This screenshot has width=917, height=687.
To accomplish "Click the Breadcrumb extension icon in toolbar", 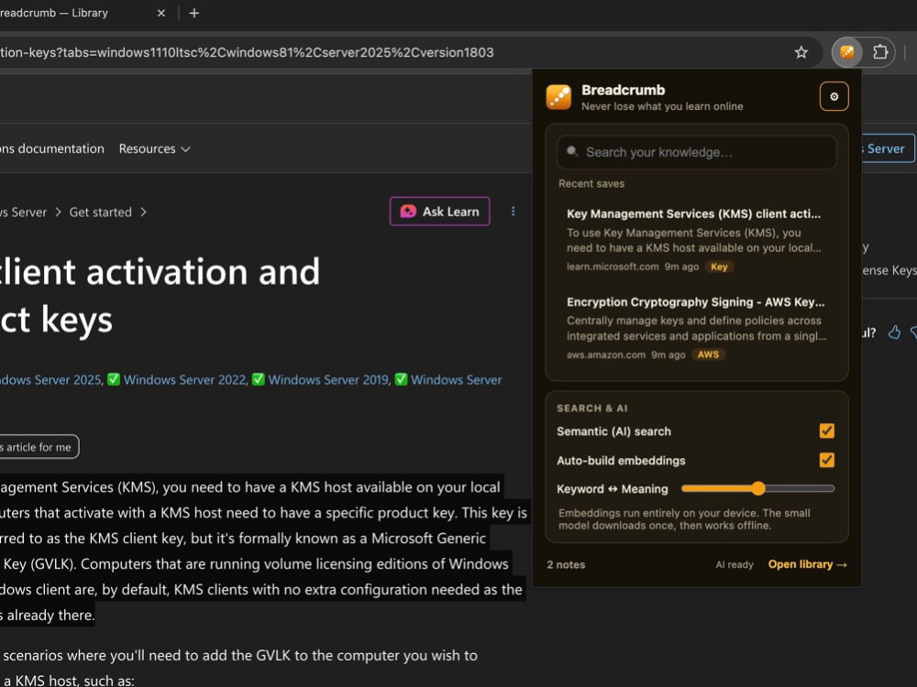I will click(x=846, y=52).
